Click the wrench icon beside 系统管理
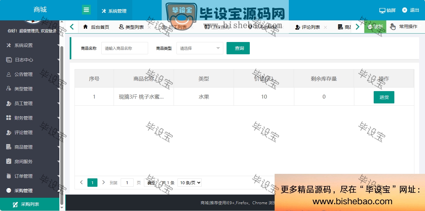The width and height of the screenshot is (425, 211). point(104,11)
